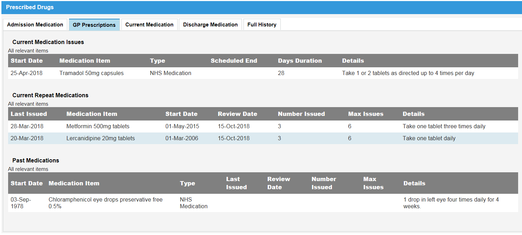Show the Full History tab
This screenshot has height=235, width=522.
262,25
